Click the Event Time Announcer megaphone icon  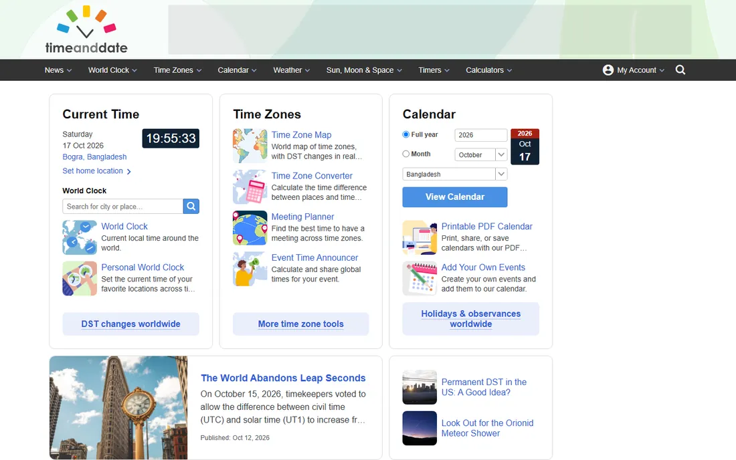pos(250,269)
